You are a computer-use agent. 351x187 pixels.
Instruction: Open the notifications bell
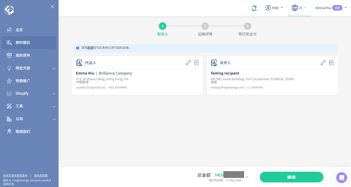pos(254,8)
